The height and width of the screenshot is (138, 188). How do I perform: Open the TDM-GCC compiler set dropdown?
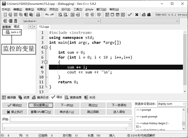[171, 15]
